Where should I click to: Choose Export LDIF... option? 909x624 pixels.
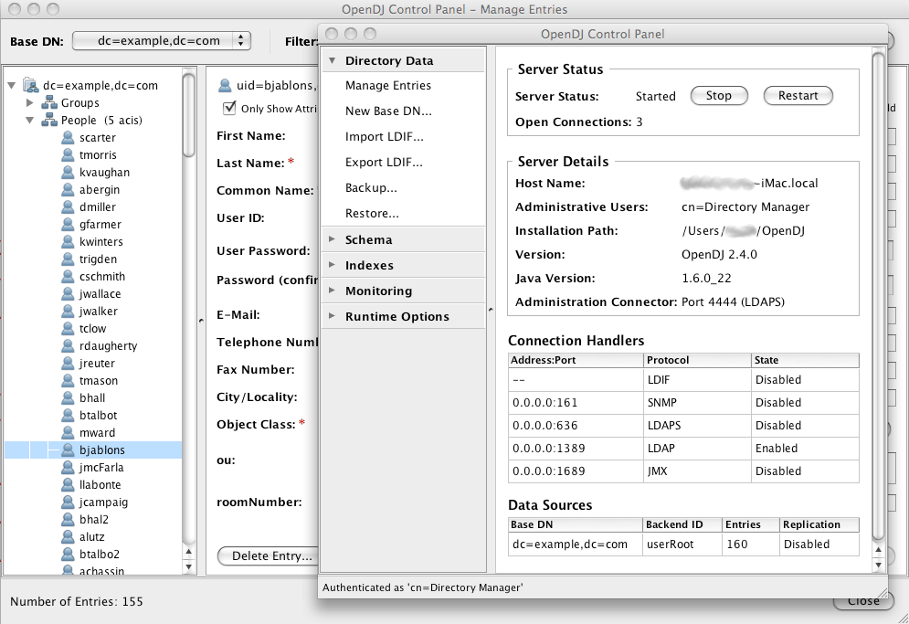pos(384,162)
